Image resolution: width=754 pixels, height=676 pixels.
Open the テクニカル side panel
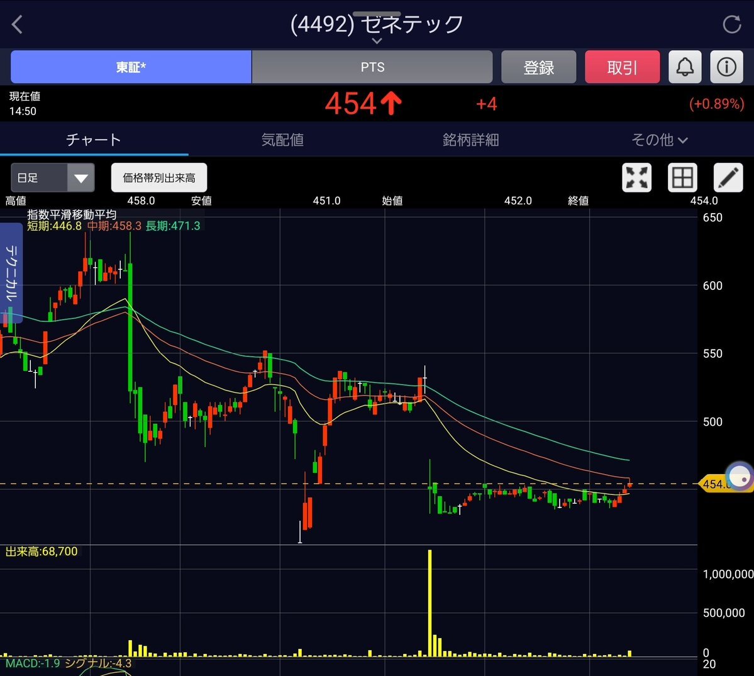(11, 273)
